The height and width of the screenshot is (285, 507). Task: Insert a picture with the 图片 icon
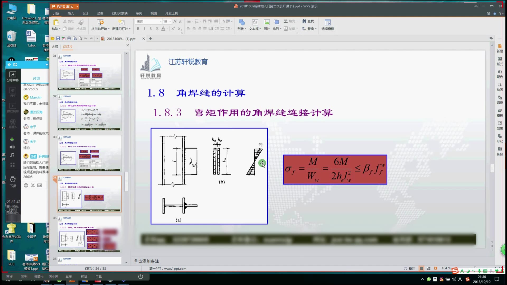[x=267, y=22]
